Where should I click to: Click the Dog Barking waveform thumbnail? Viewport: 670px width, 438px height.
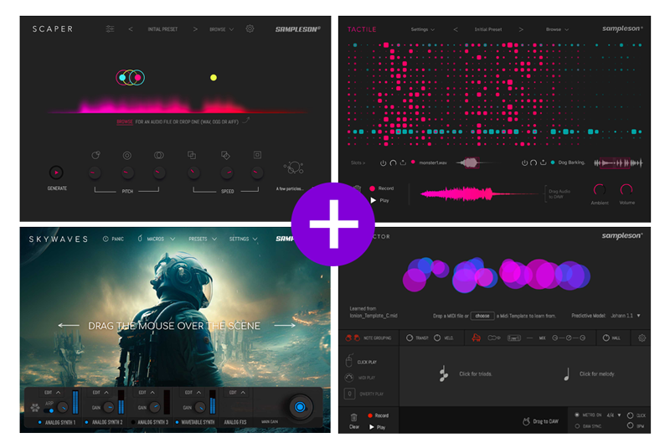coord(618,162)
